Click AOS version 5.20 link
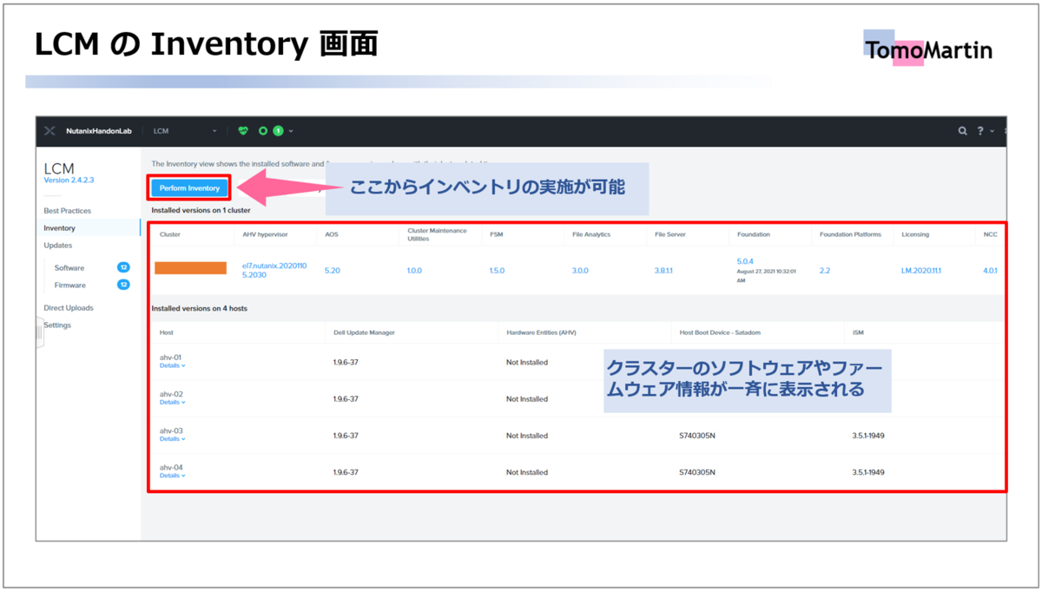Viewport: 1042px width, 591px height. 333,271
